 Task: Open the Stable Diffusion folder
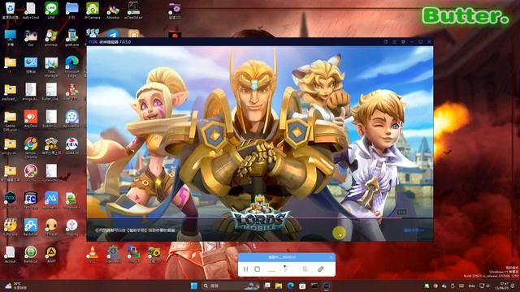[x=11, y=121]
